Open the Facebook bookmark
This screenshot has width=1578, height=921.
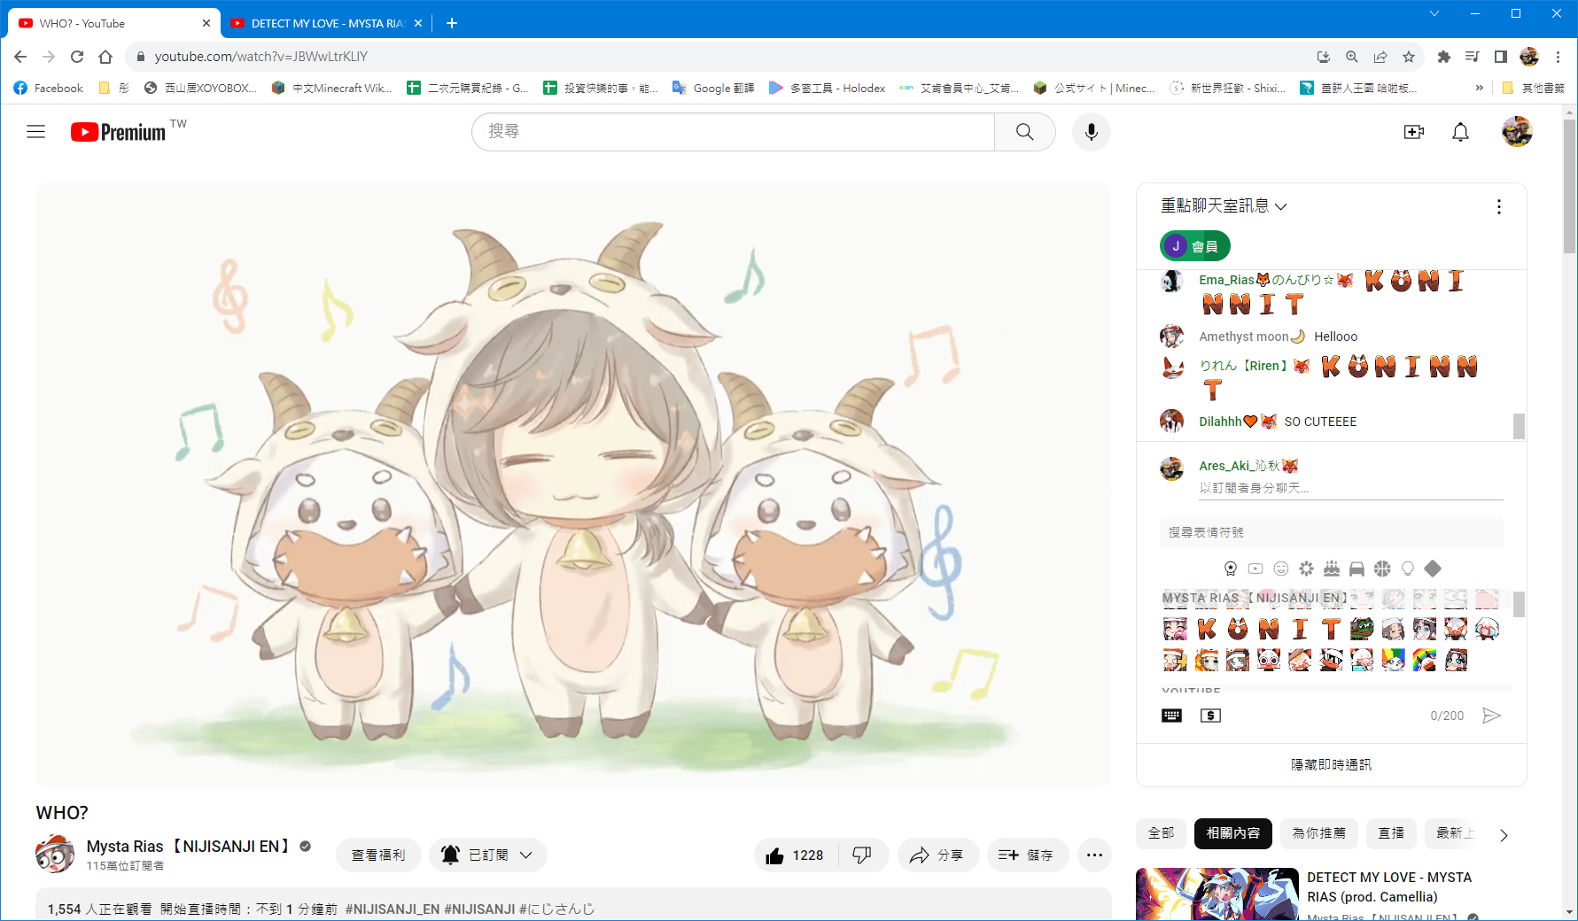click(49, 88)
